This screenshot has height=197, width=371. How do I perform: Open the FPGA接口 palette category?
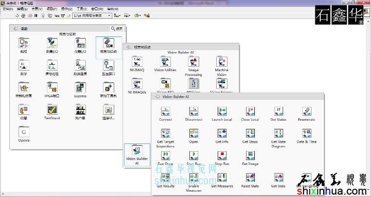(x=52, y=90)
